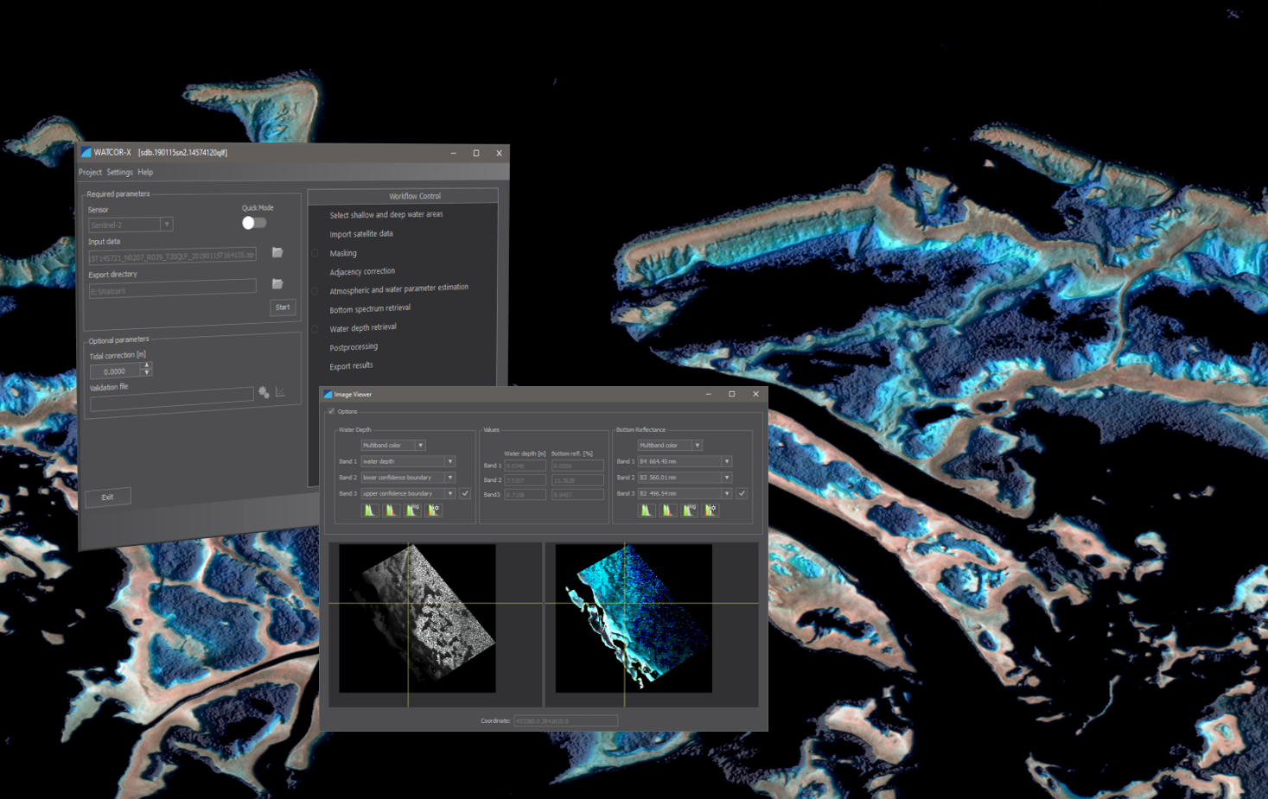Click the scatter plot icon beside Validation file

pos(280,392)
